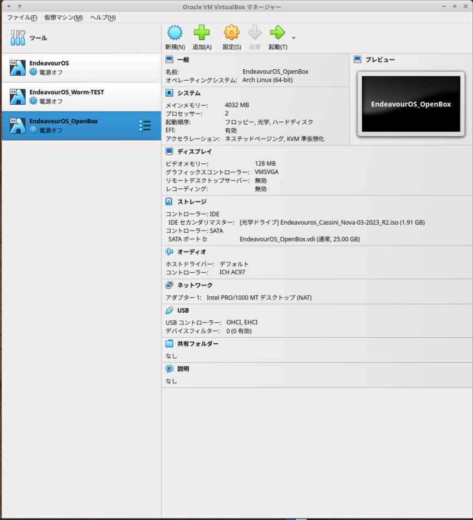473x520 pixels.
Task: Click the OHCI, EHCI USB controller value
Action: [242, 322]
